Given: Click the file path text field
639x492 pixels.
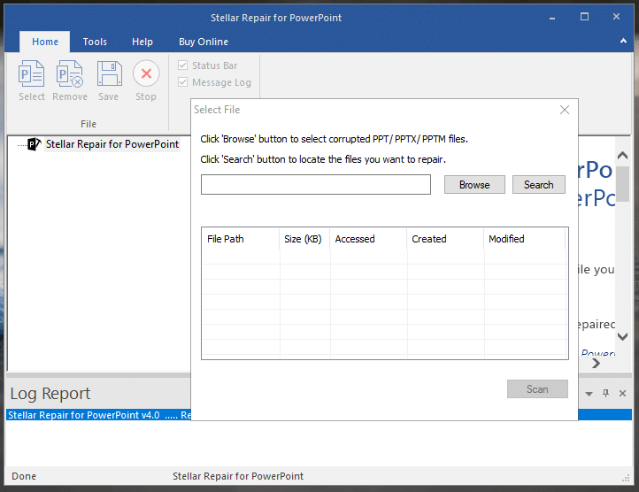Looking at the screenshot, I should pos(315,185).
